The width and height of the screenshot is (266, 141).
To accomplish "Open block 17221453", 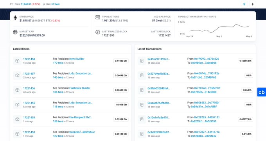I will point(29,132).
